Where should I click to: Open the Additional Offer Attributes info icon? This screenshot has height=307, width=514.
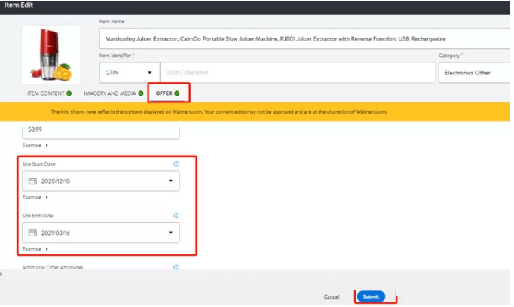176,267
